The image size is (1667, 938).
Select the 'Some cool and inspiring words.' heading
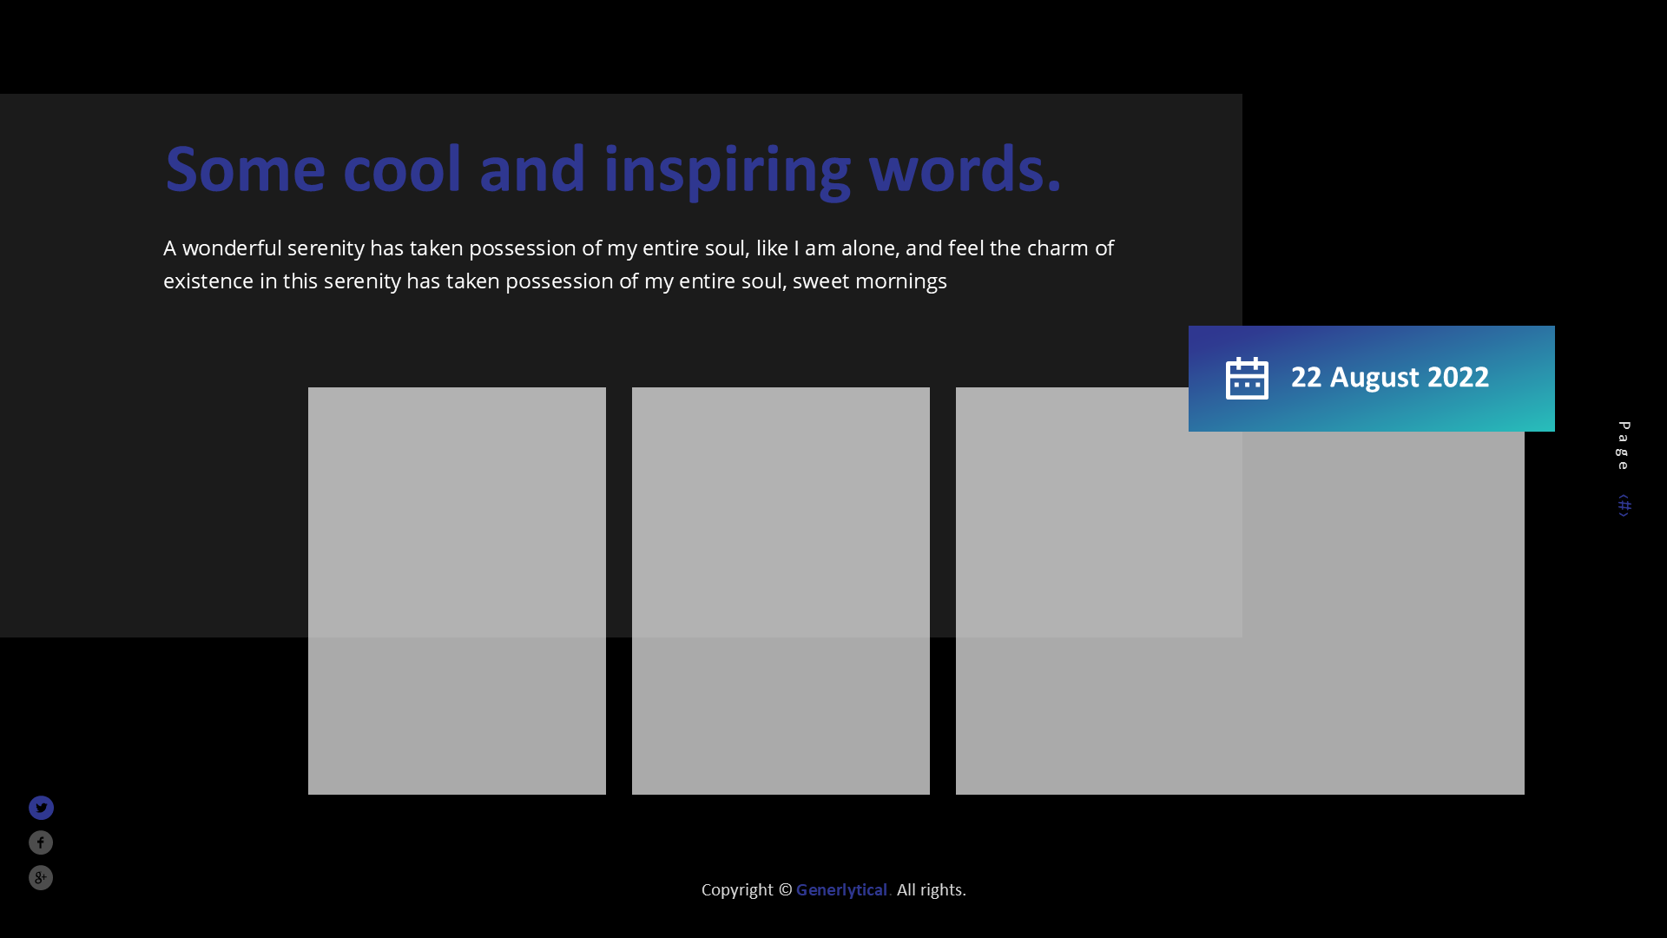(x=613, y=169)
